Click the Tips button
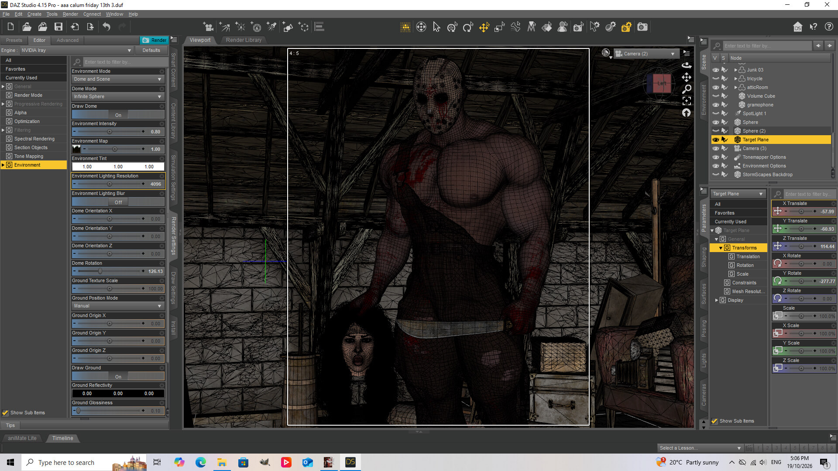The width and height of the screenshot is (838, 471). coord(10,425)
